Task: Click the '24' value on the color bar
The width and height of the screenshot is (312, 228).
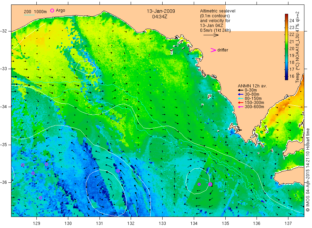Action: (x=292, y=21)
